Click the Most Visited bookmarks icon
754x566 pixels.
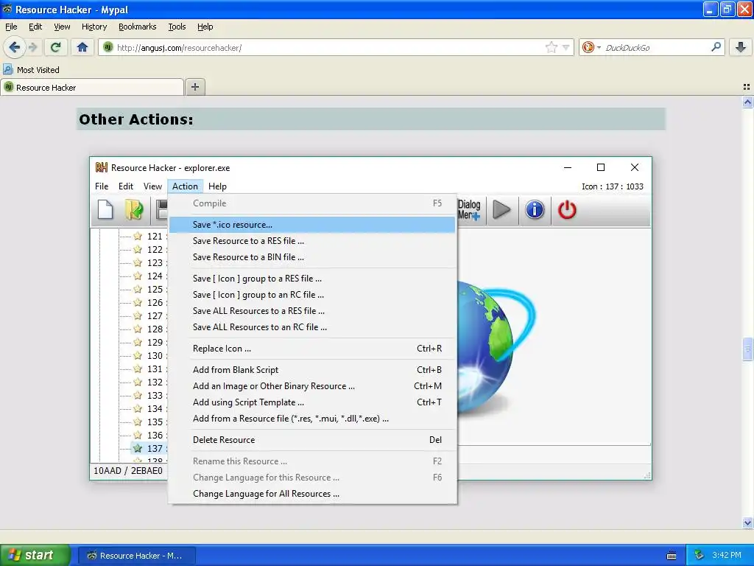(x=7, y=69)
